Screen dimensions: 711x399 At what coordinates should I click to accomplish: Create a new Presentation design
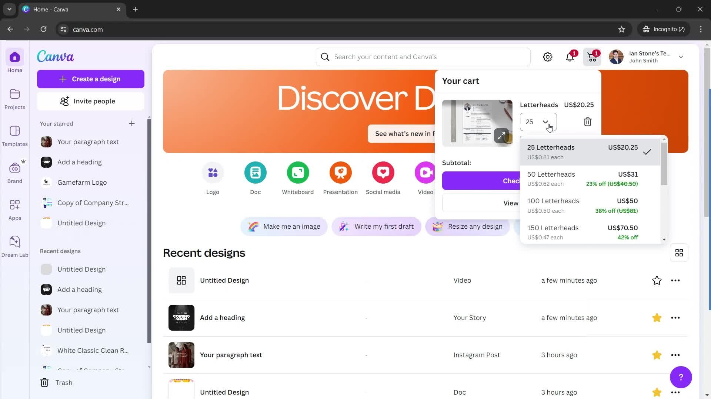coord(341,179)
